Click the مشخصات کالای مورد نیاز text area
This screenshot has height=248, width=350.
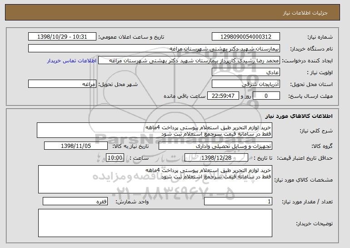pyautogui.click(x=155, y=179)
